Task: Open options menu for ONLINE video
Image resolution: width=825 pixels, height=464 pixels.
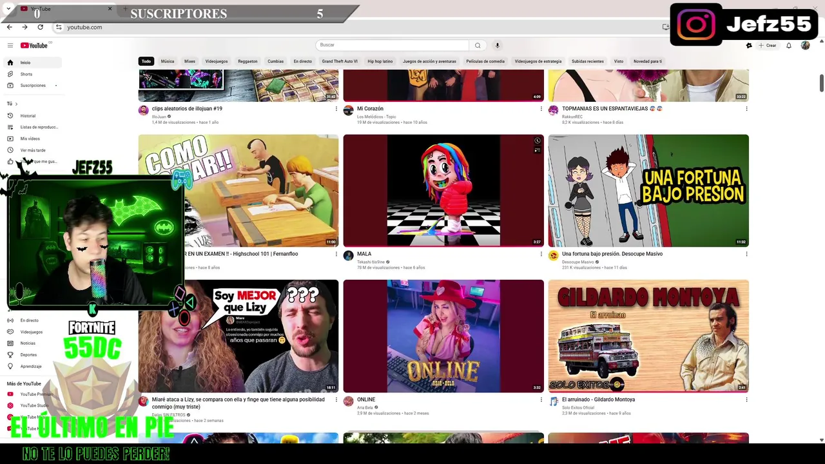Action: (x=541, y=400)
